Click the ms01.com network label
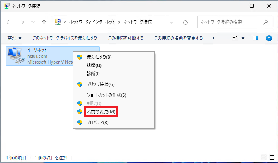The width and height of the screenshot is (278, 163). click(37, 56)
